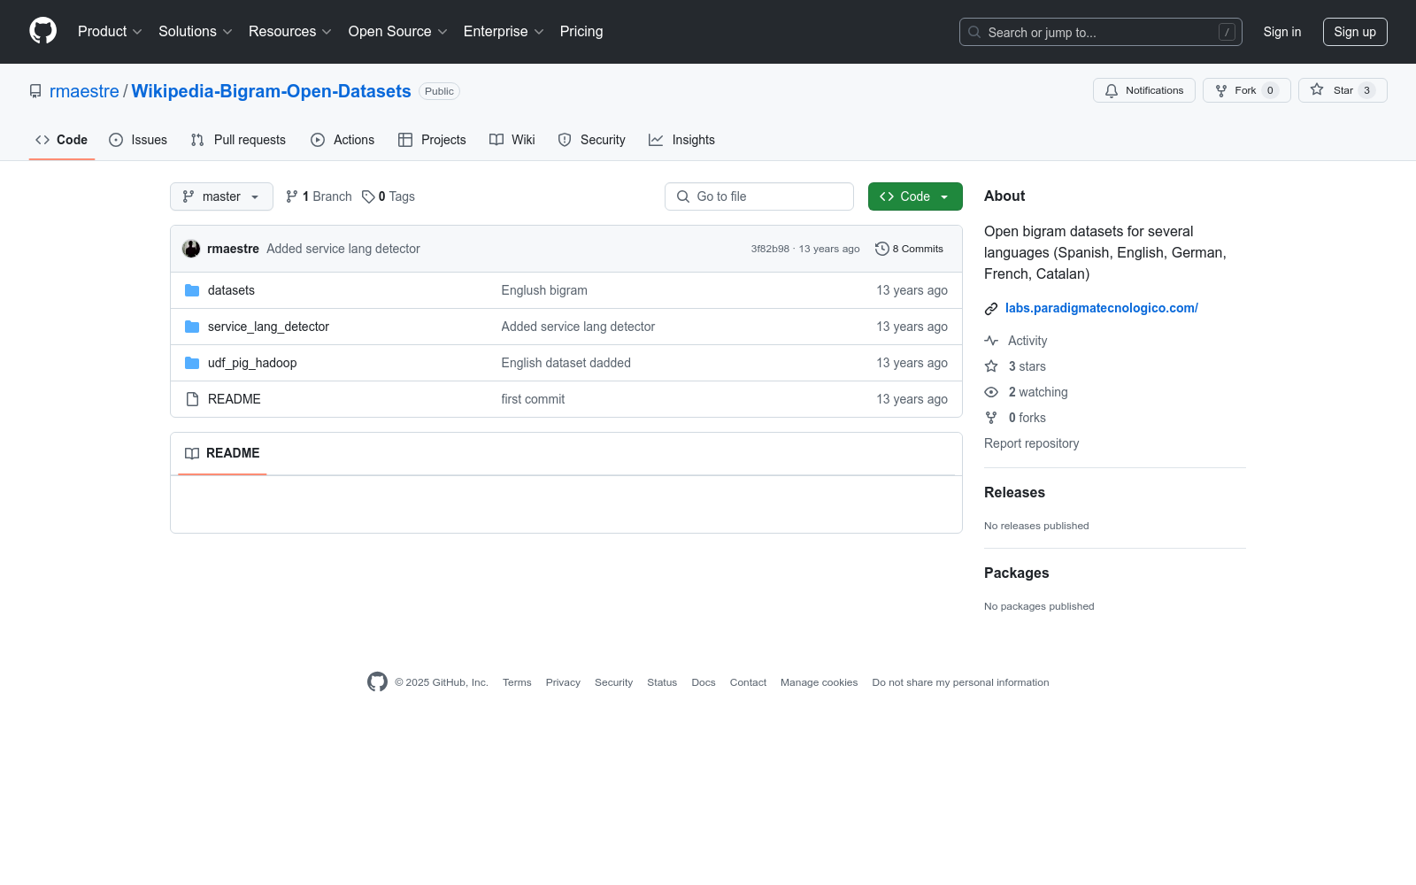Click the repository book icon beside rmaestre
This screenshot has height=885, width=1416.
click(35, 91)
